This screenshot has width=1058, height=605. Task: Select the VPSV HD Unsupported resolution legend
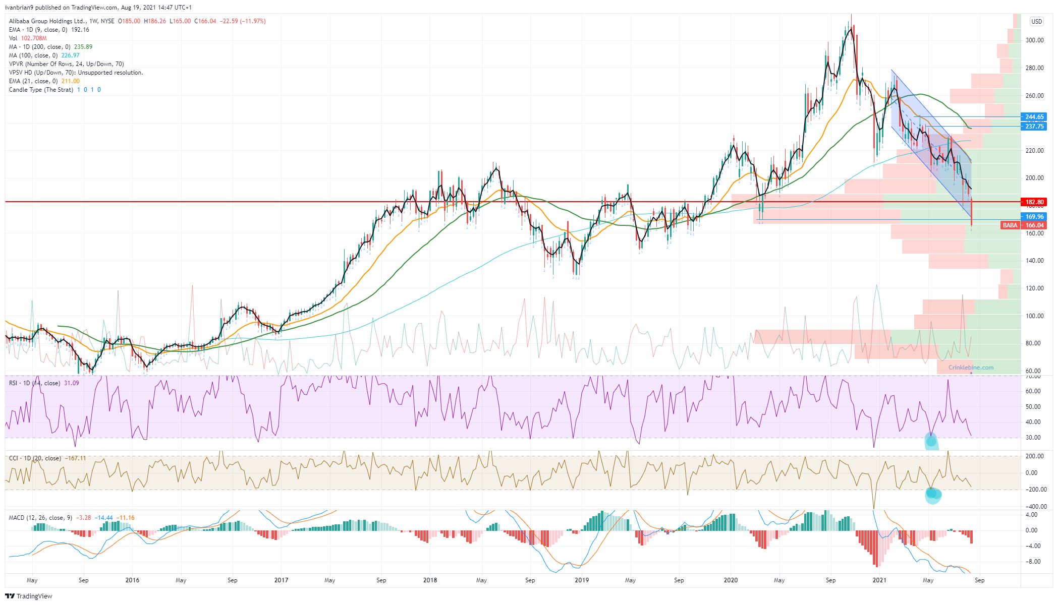pyautogui.click(x=76, y=73)
